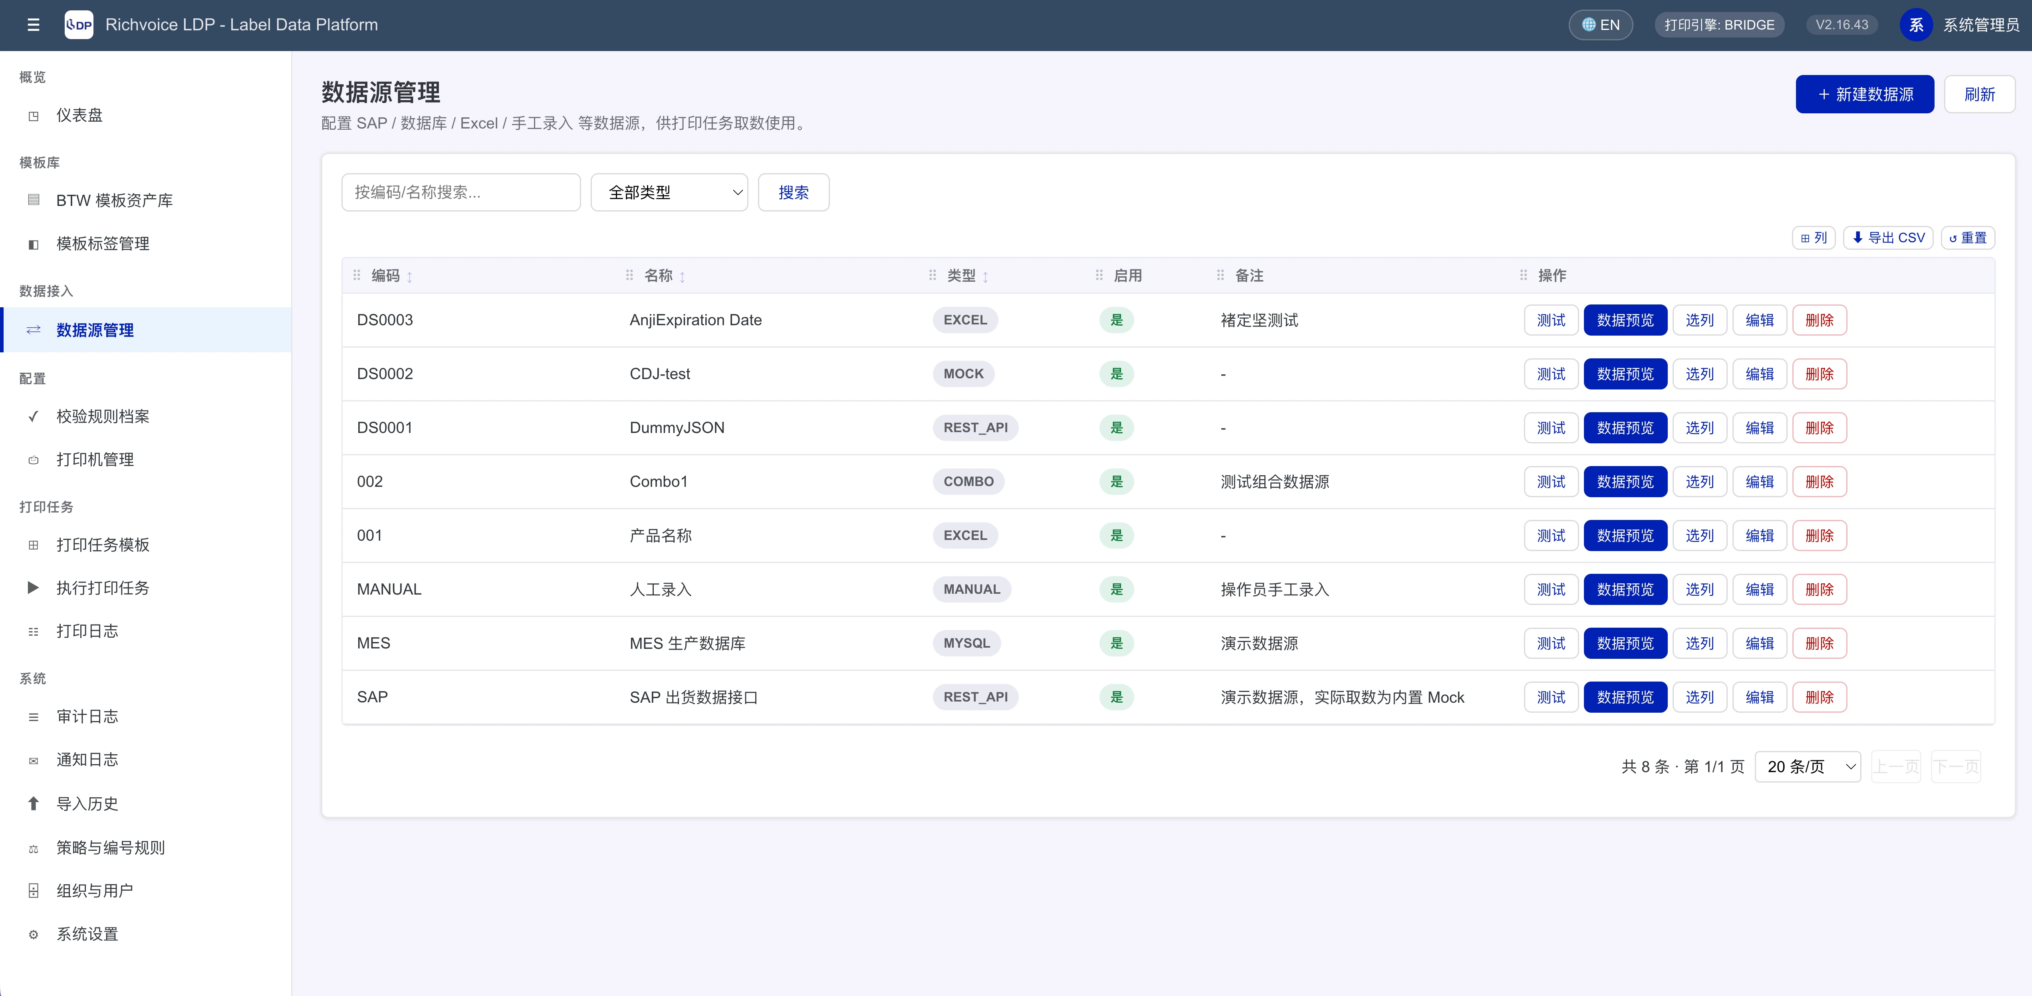Screen dimensions: 2032x996
Task: Click the drag handle of 操作 column
Action: [x=1523, y=276]
